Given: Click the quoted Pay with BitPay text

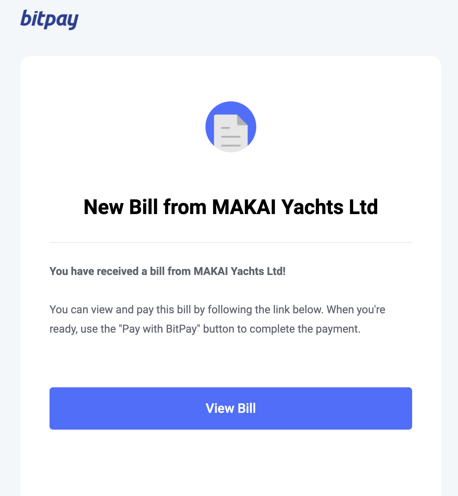Looking at the screenshot, I should (160, 329).
